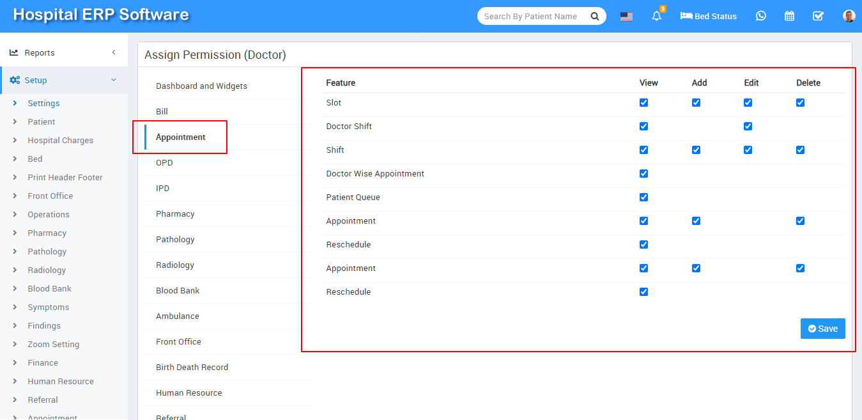Click the notification bell icon

(x=656, y=17)
